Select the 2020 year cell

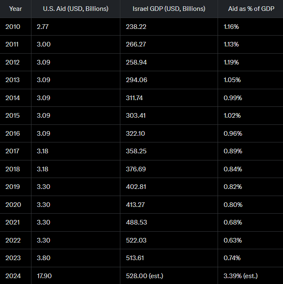click(13, 205)
